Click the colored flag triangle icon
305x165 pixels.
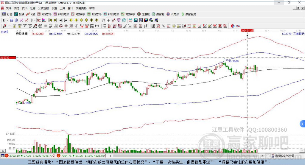(x=44, y=20)
